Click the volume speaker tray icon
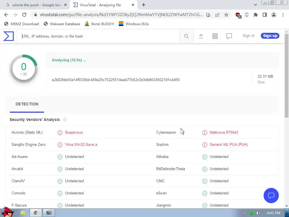This screenshot has height=217, width=289. click(x=258, y=213)
